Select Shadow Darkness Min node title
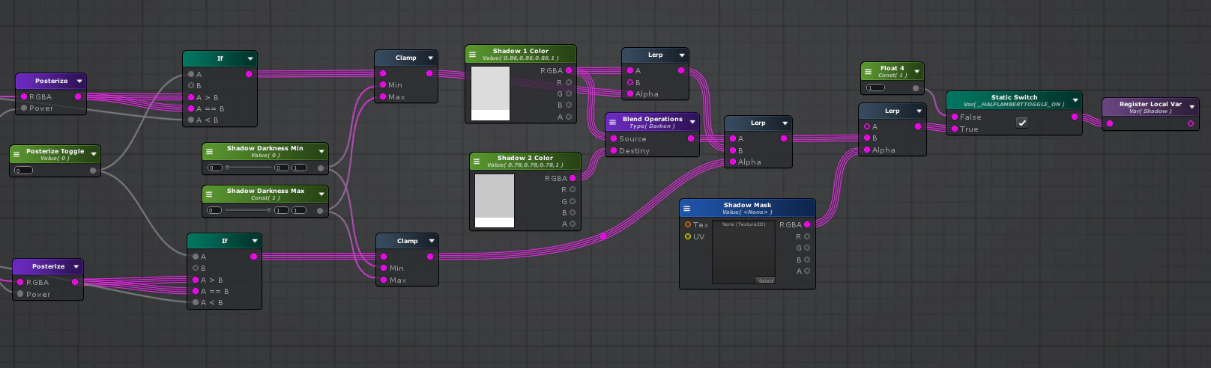1211x368 pixels. 265,148
